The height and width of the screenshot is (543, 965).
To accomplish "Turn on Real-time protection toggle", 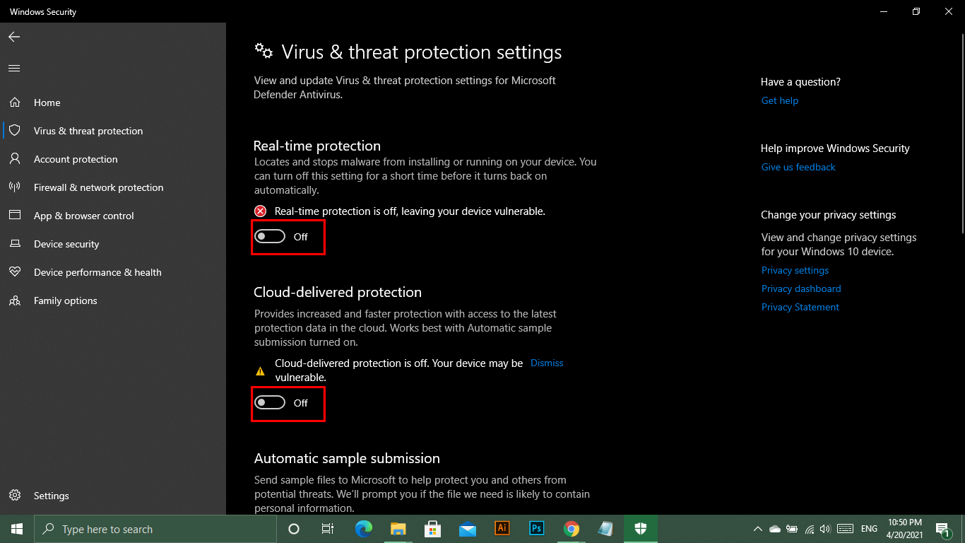I will [270, 237].
